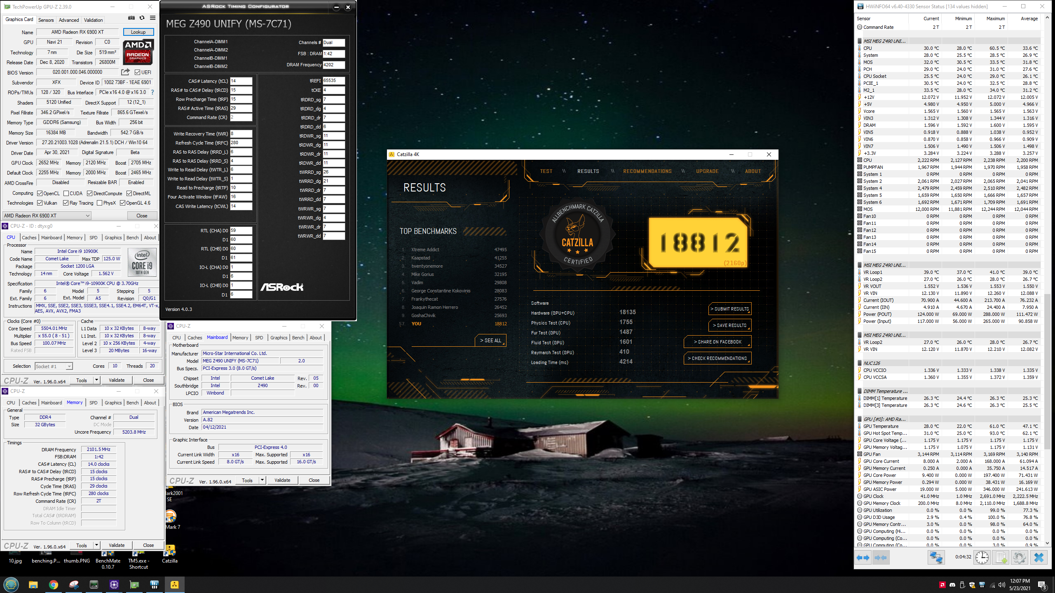Switch to Advanced tab in GPU-Z
This screenshot has height=593, width=1055.
[69, 20]
